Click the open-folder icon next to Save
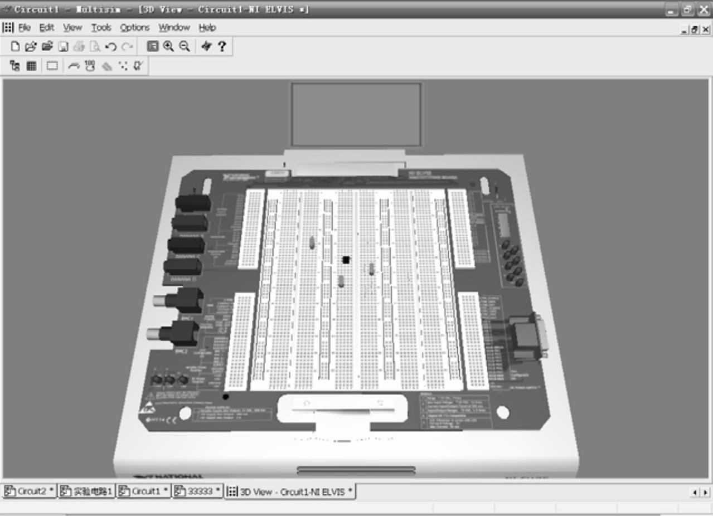 [x=47, y=47]
